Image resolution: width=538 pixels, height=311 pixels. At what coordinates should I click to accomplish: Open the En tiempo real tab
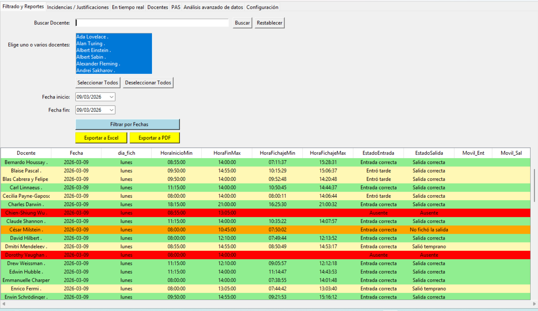pyautogui.click(x=128, y=7)
